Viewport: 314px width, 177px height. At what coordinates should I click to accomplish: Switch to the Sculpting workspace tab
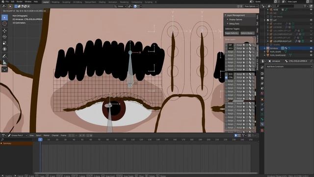click(x=66, y=2)
